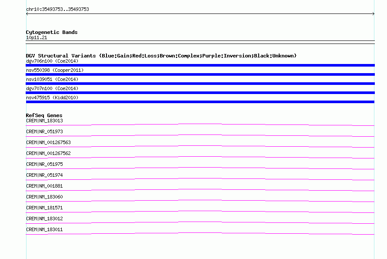Open the dgv706n100 (Coe2014) variant label
This screenshot has width=387, height=259.
pos(52,61)
